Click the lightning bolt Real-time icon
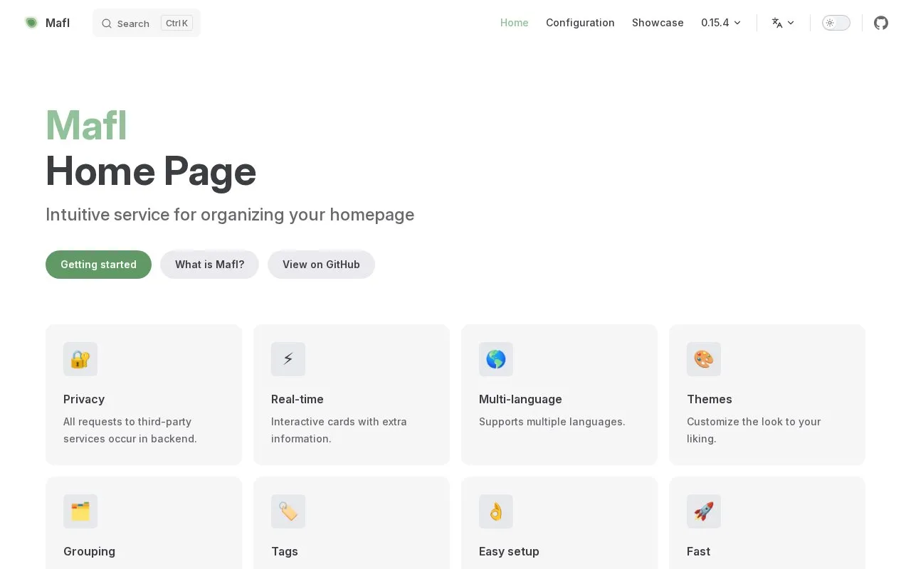 click(x=288, y=359)
